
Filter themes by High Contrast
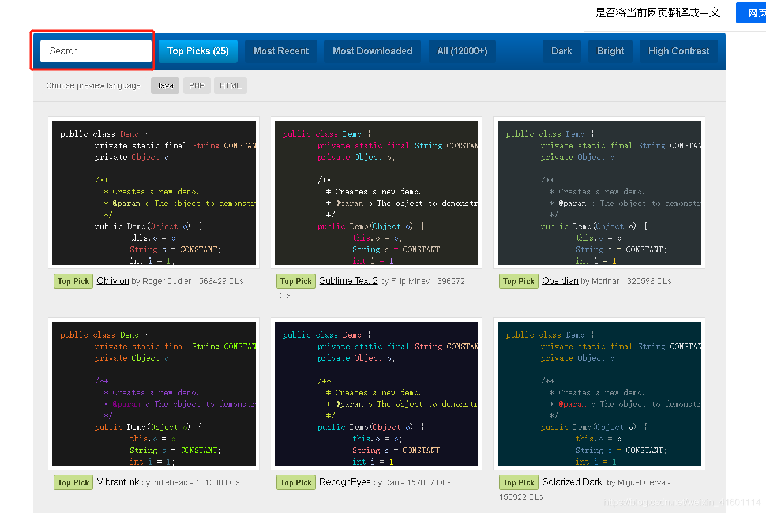click(678, 51)
